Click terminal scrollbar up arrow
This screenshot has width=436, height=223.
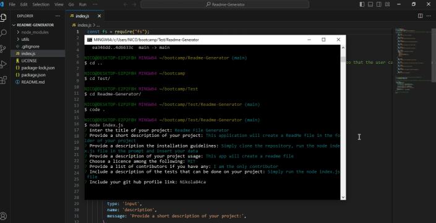(x=343, y=48)
